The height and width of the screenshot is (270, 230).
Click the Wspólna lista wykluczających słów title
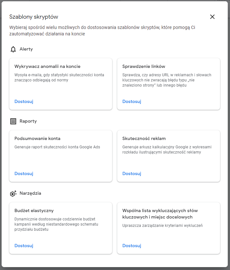[x=160, y=214]
